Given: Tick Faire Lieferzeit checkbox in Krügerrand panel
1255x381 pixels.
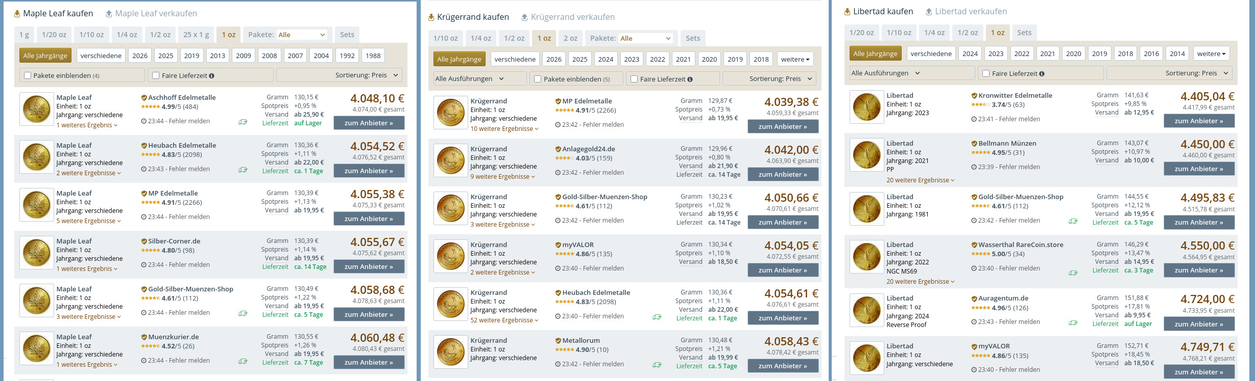Looking at the screenshot, I should (x=634, y=79).
